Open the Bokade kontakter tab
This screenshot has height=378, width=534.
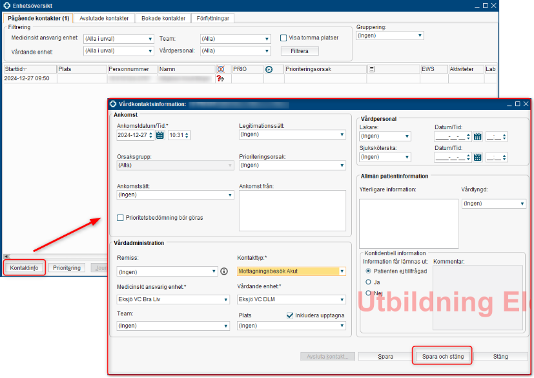163,18
